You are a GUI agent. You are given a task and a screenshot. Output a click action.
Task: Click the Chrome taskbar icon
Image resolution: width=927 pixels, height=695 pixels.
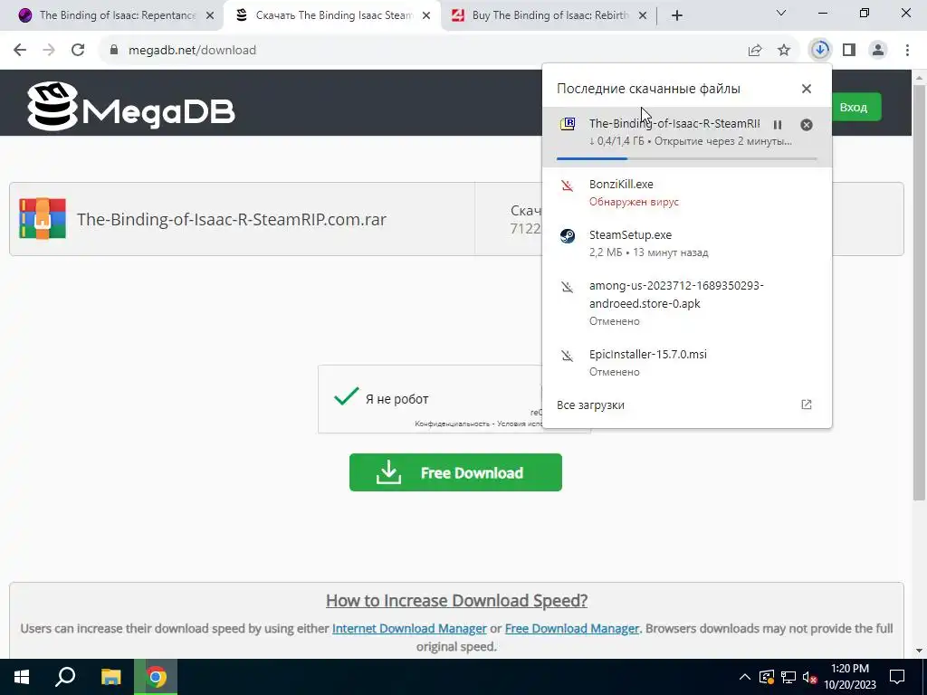[156, 677]
